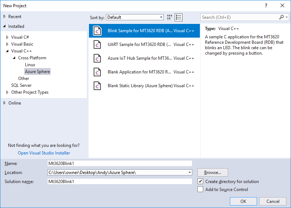This screenshot has height=208, width=291.
Task: Open the search options dropdown arrow
Action: point(287,17)
